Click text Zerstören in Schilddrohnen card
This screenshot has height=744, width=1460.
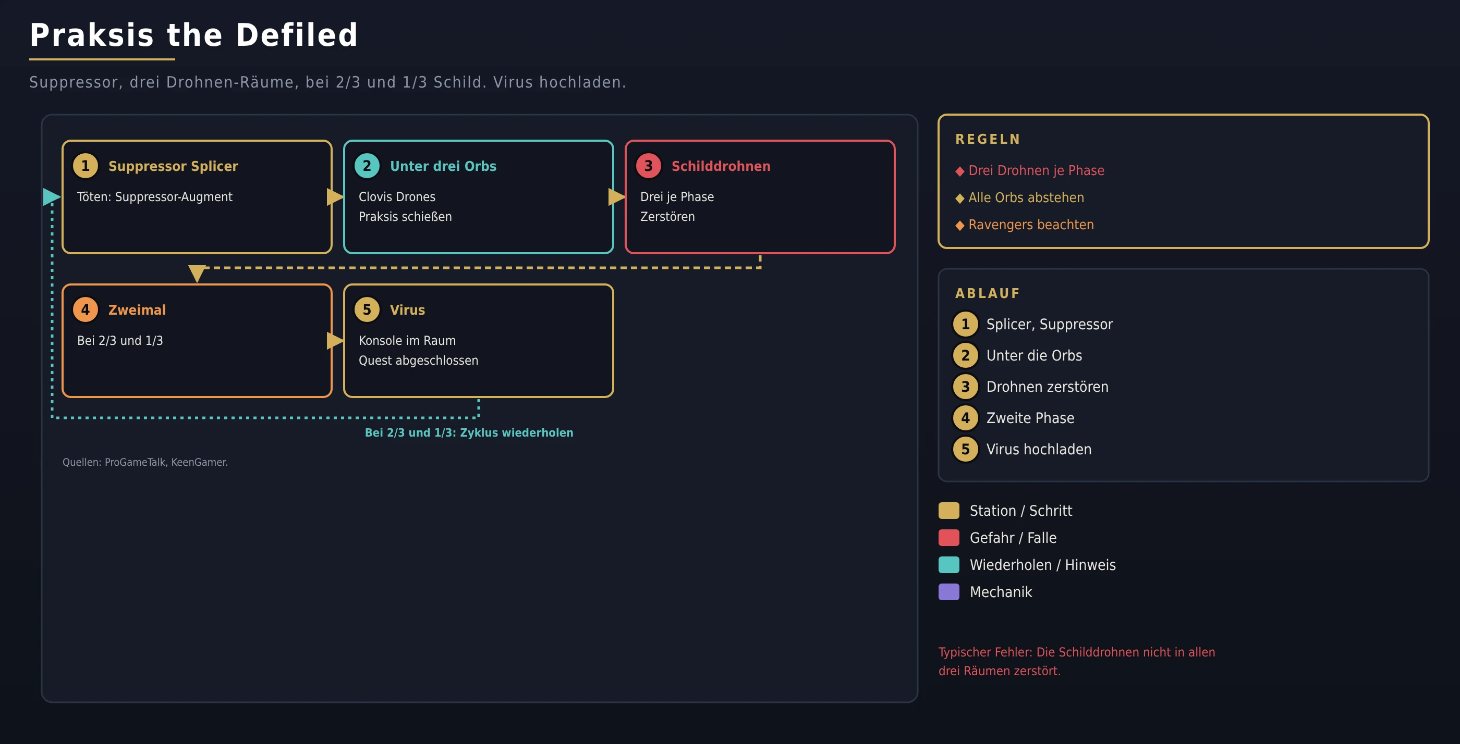click(x=667, y=216)
